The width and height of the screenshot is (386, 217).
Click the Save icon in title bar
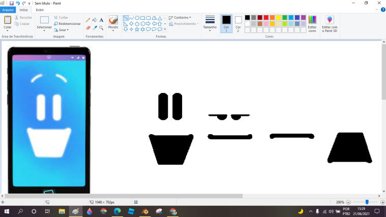[x=11, y=3]
